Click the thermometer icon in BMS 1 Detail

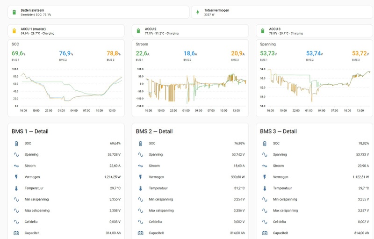point(16,188)
